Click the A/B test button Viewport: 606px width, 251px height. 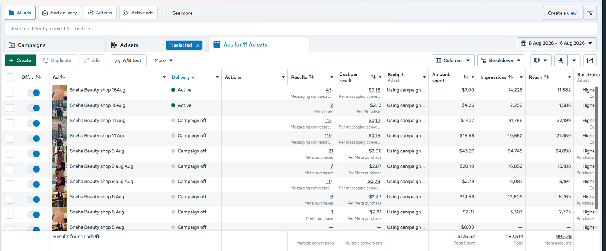pyautogui.click(x=128, y=60)
